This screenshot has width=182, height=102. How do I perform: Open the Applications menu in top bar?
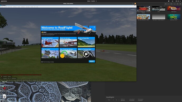point(4,1)
